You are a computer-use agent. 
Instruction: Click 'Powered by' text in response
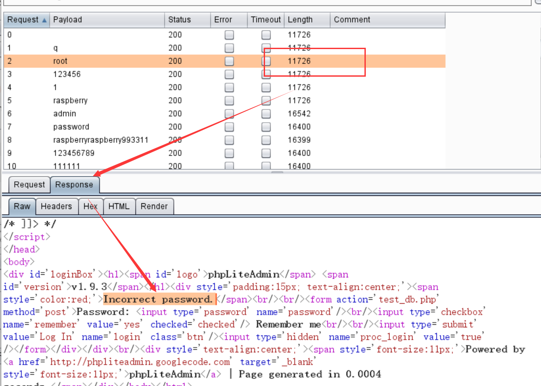point(495,349)
